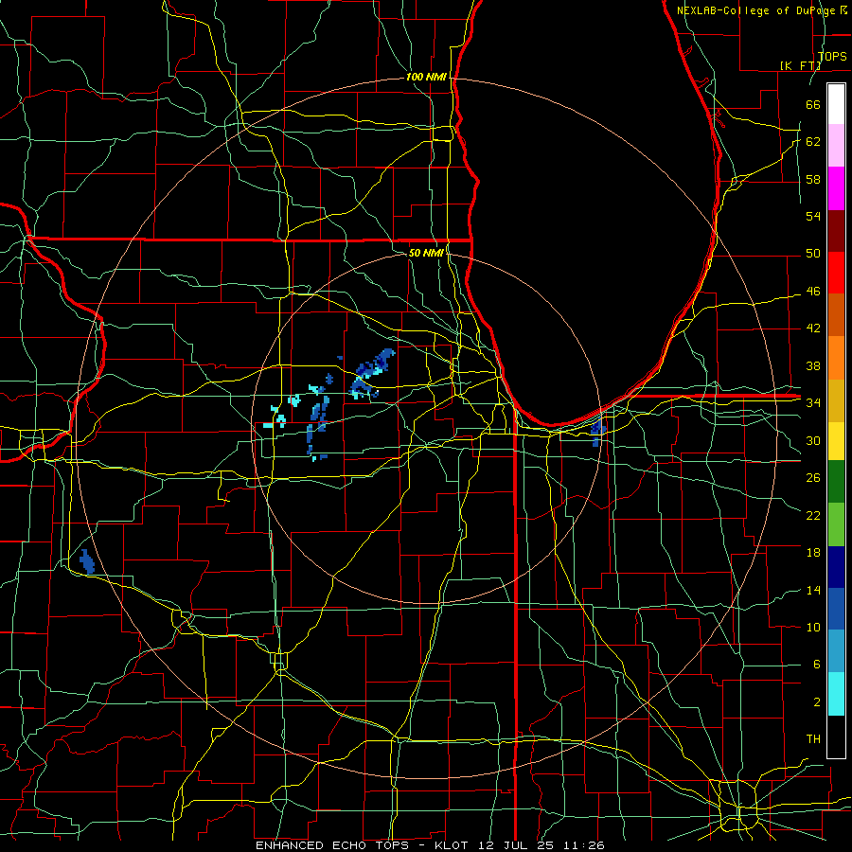Click the legend value "38"
This screenshot has height=852, width=852.
tap(813, 365)
